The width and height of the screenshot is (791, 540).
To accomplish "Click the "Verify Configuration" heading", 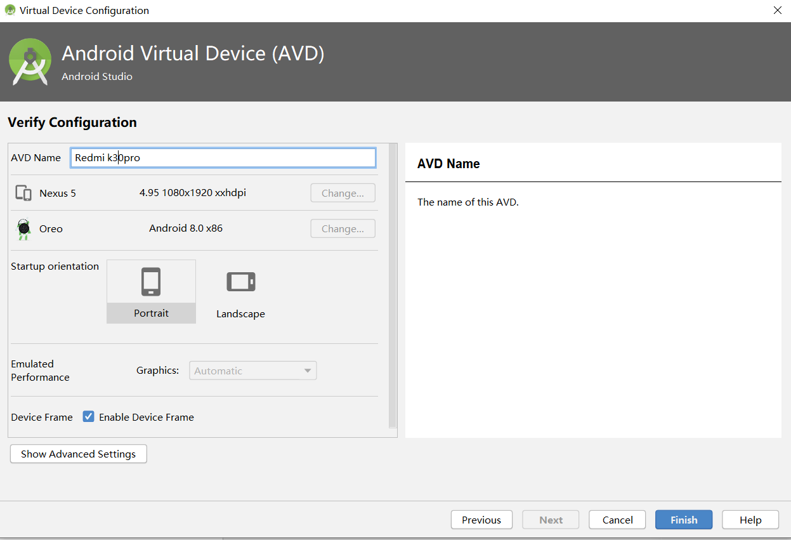I will [x=72, y=122].
